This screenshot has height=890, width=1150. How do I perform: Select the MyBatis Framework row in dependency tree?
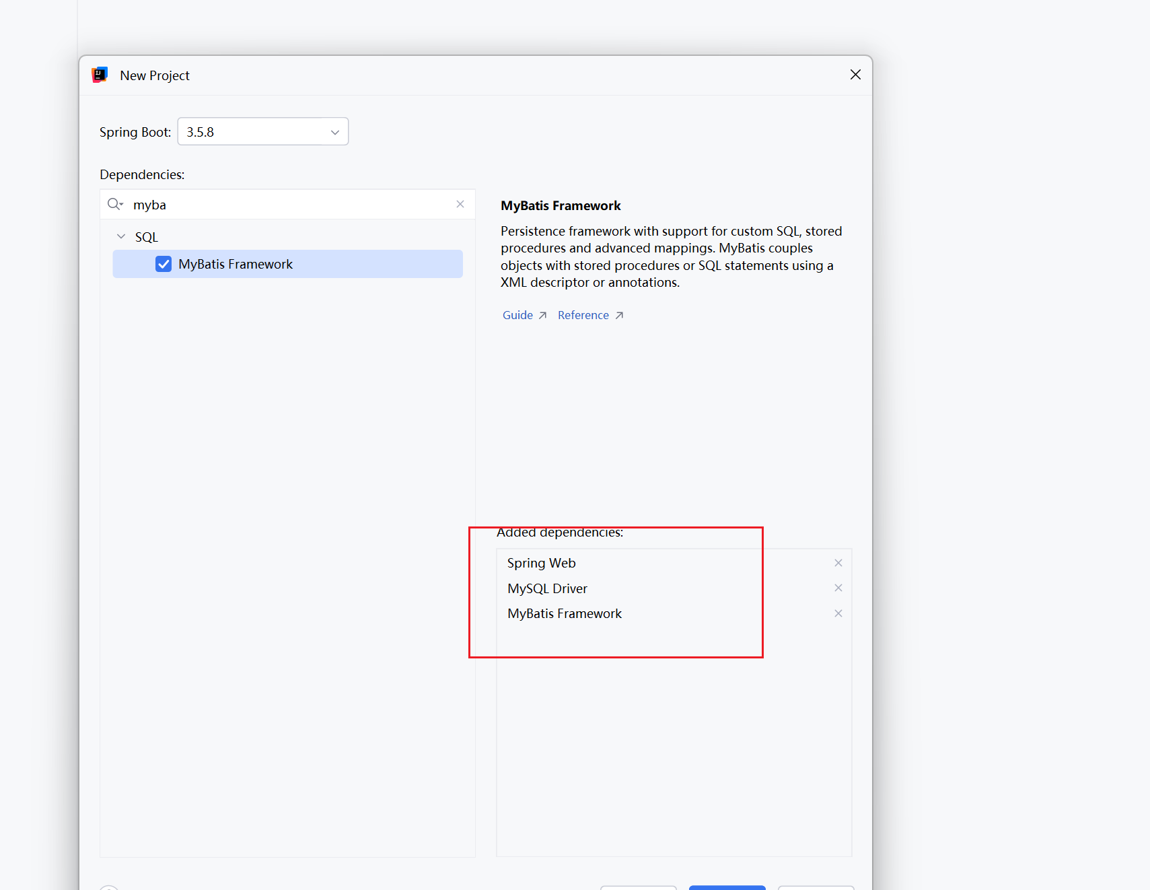tap(288, 264)
